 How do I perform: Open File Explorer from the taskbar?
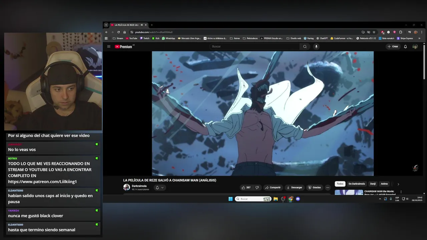(276, 199)
